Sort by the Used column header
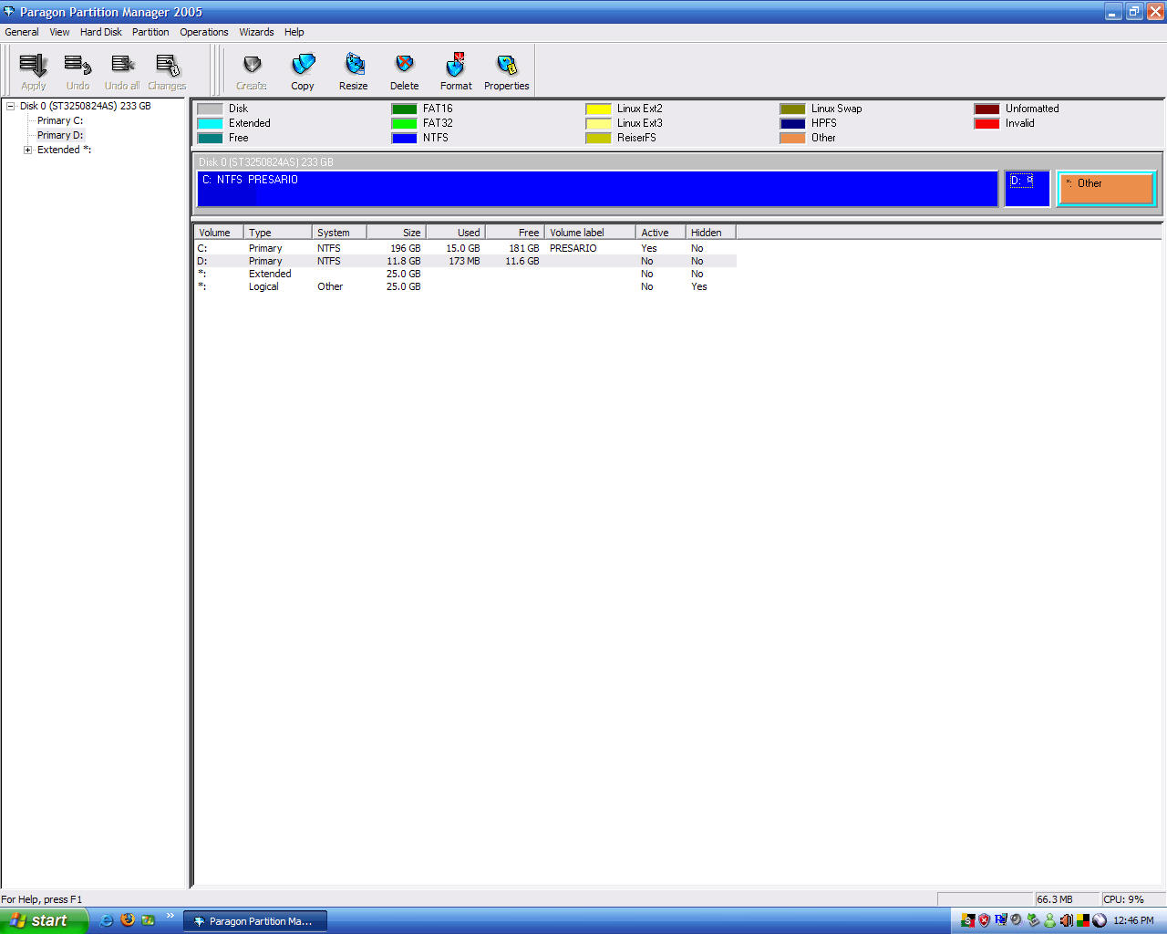 pyautogui.click(x=456, y=233)
